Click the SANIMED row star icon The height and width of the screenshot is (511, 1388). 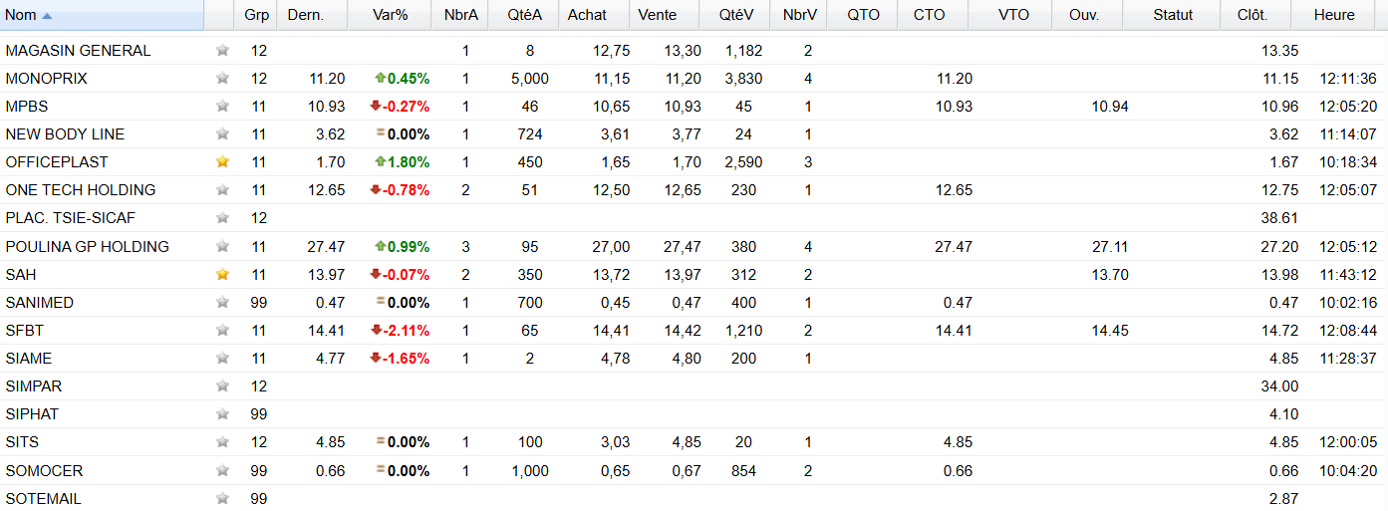tap(222, 302)
